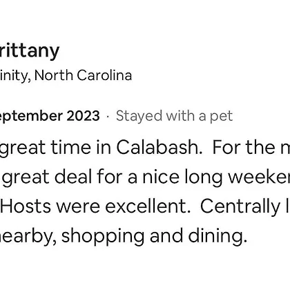Click the North Carolina location text
Viewport: 290px width, 290px height.
click(83, 75)
